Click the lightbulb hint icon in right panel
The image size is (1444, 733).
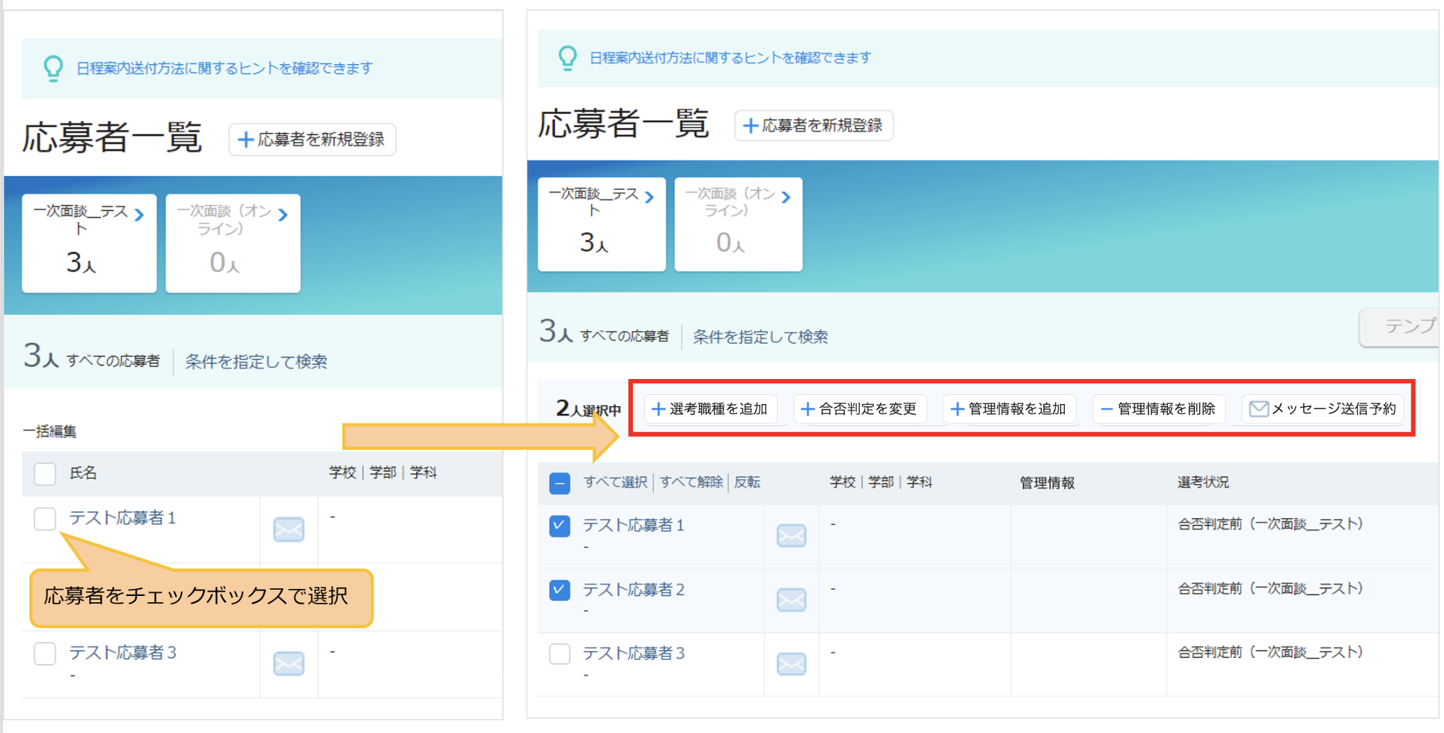pos(568,58)
